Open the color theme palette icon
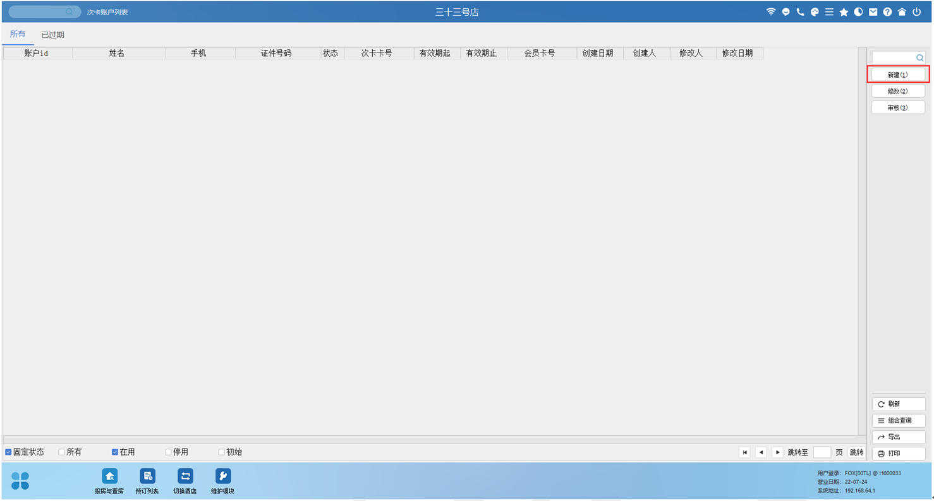Screen dimensions: 934x501 point(815,12)
